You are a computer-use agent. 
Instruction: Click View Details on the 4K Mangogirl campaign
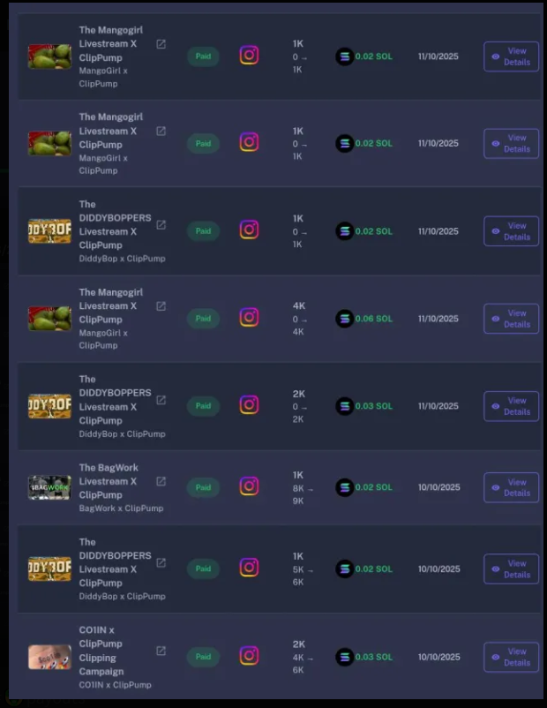[x=511, y=319]
